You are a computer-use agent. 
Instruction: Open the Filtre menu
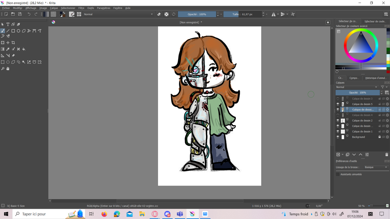click(x=81, y=8)
